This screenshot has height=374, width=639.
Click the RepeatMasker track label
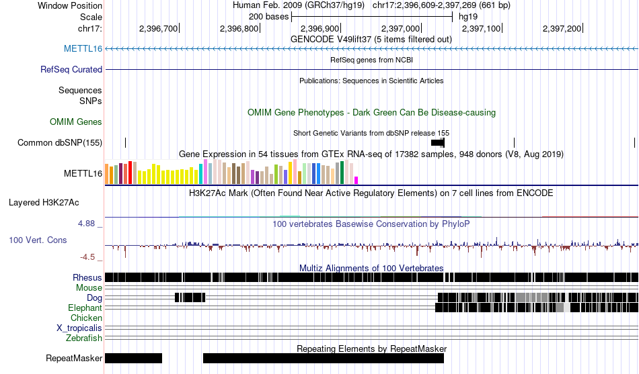(74, 358)
